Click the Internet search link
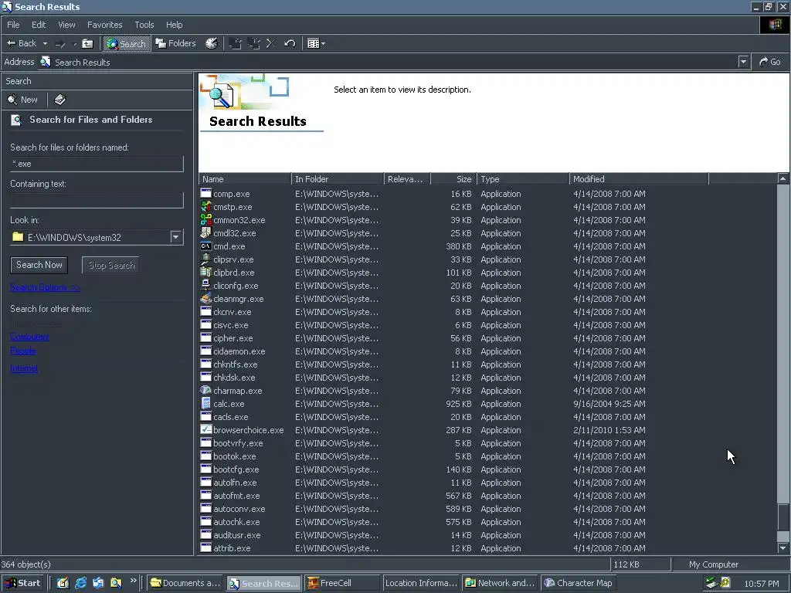The width and height of the screenshot is (791, 593). (x=24, y=368)
